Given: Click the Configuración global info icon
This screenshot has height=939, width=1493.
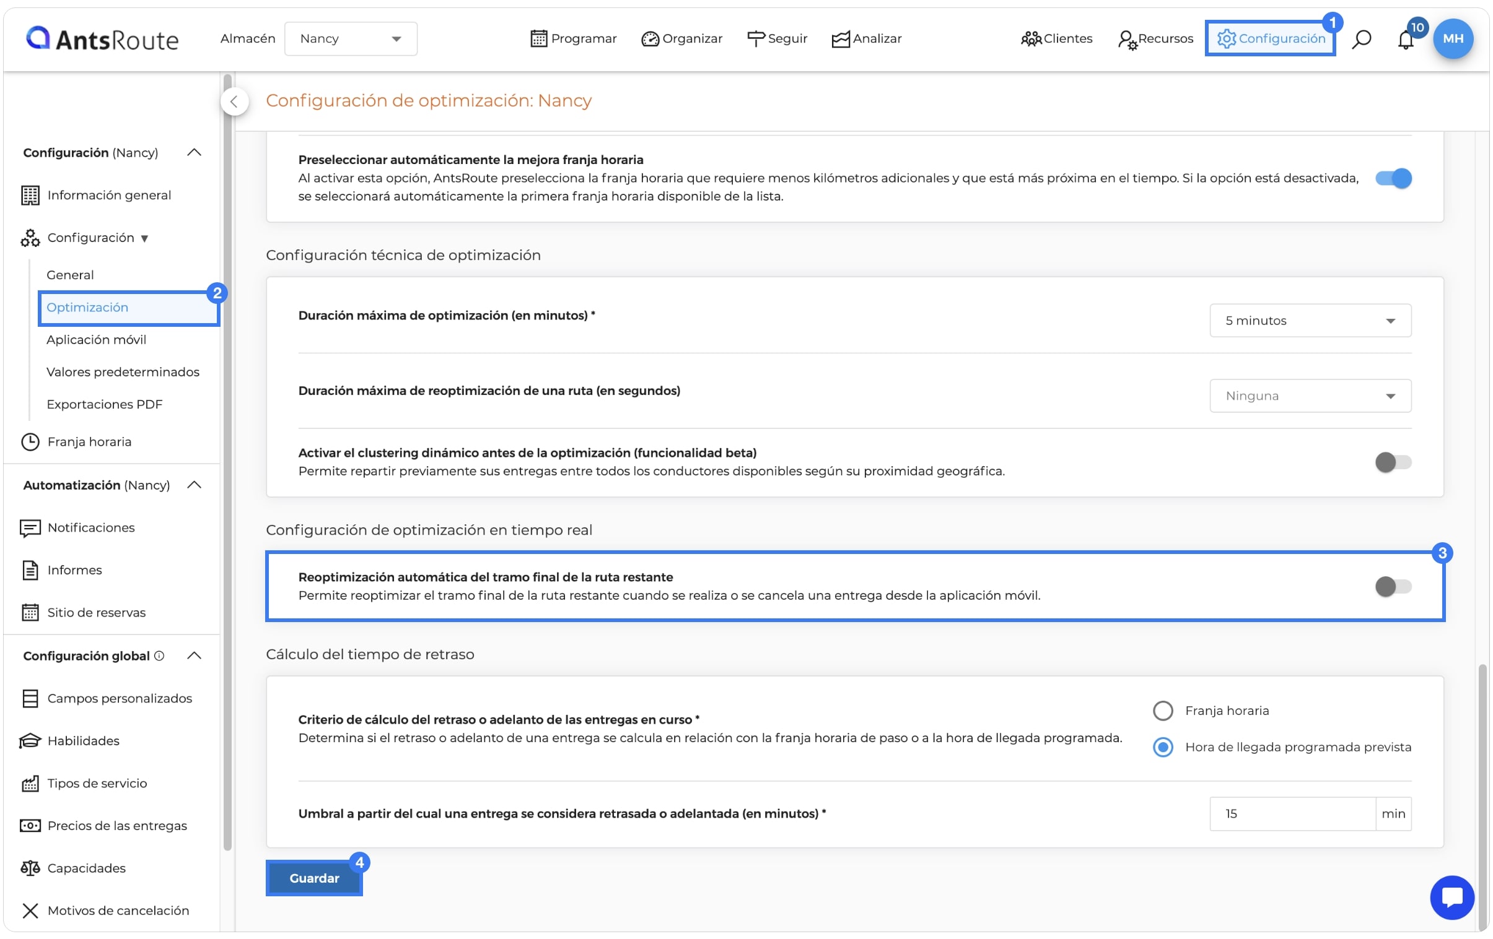Looking at the screenshot, I should click(x=159, y=656).
